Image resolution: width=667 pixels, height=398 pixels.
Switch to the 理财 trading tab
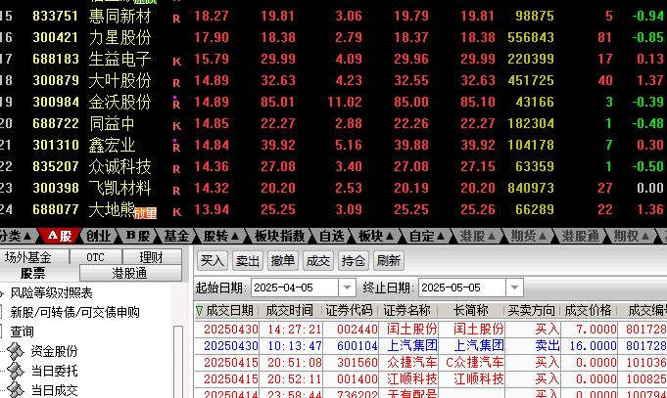152,257
